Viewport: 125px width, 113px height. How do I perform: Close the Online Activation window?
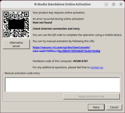pos(121,4)
